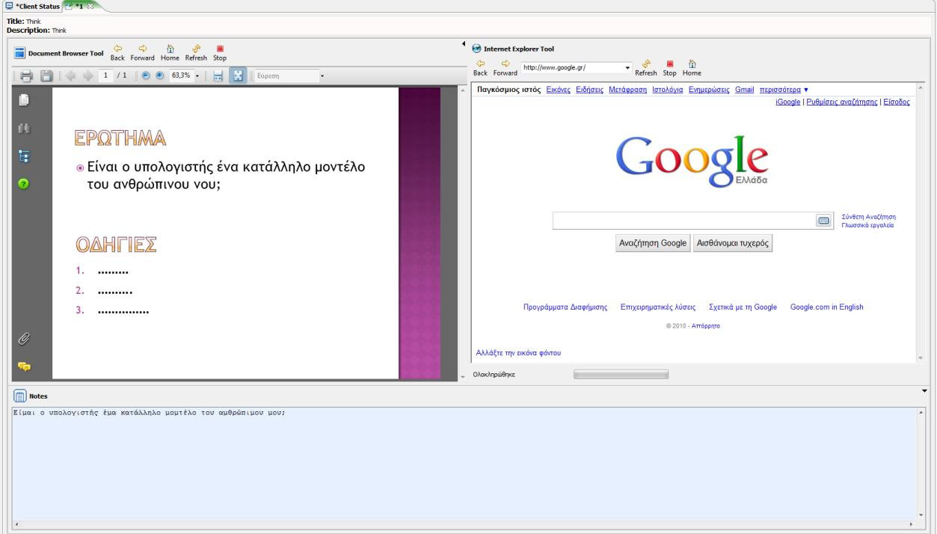The height and width of the screenshot is (534, 937).
Task: Click the page load progress bar
Action: click(621, 374)
